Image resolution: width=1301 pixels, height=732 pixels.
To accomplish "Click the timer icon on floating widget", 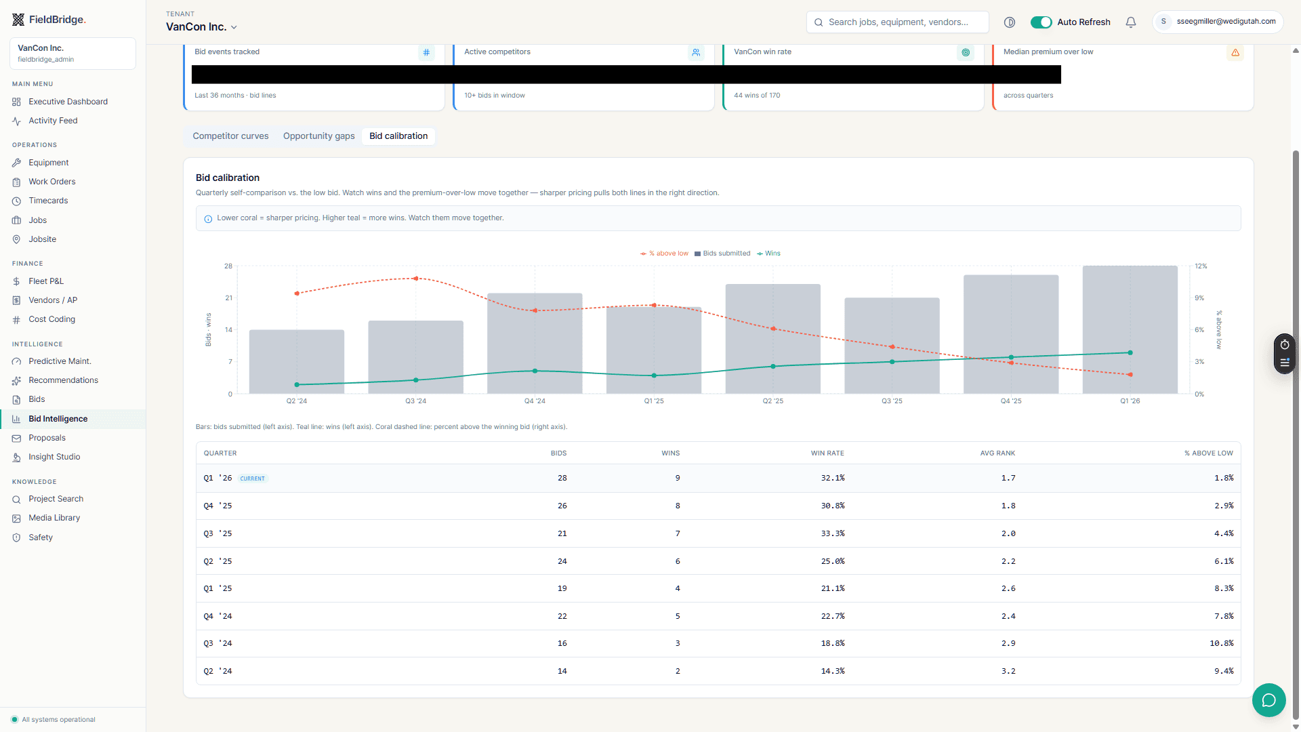I will (1285, 344).
